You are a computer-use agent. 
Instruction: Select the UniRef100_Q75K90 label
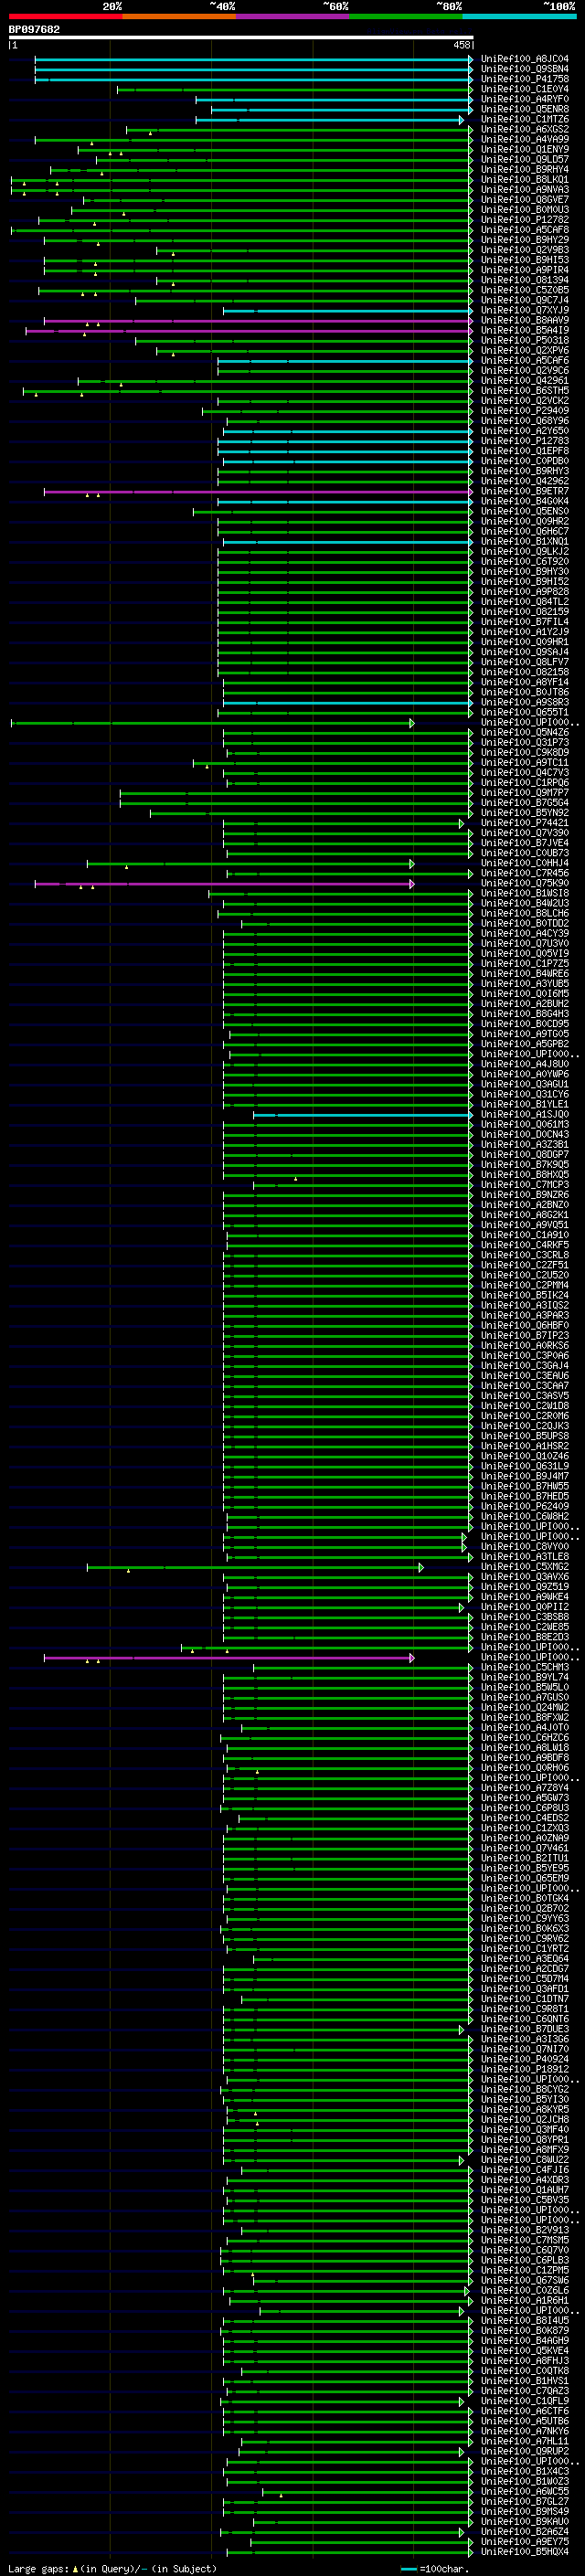coord(525,884)
